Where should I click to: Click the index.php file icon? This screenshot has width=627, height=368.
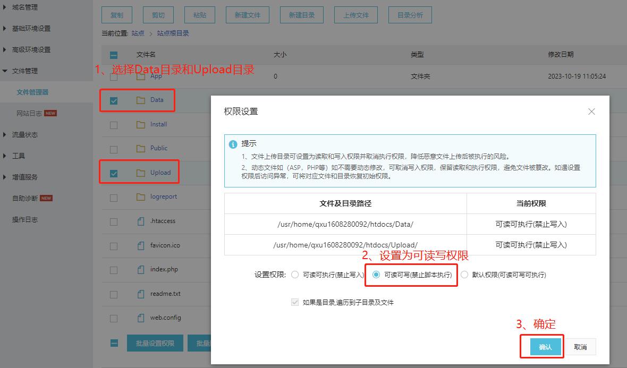(x=141, y=270)
